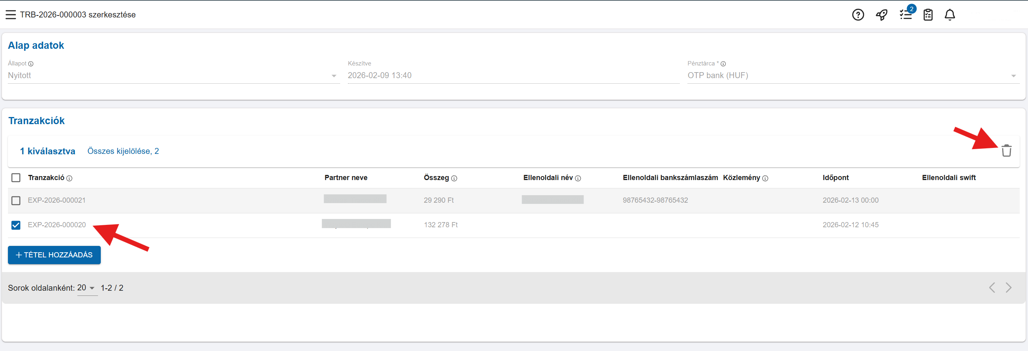Screen dimensions: 1028x351
Task: Toggle the select-all header checkbox
Action: pyautogui.click(x=16, y=178)
